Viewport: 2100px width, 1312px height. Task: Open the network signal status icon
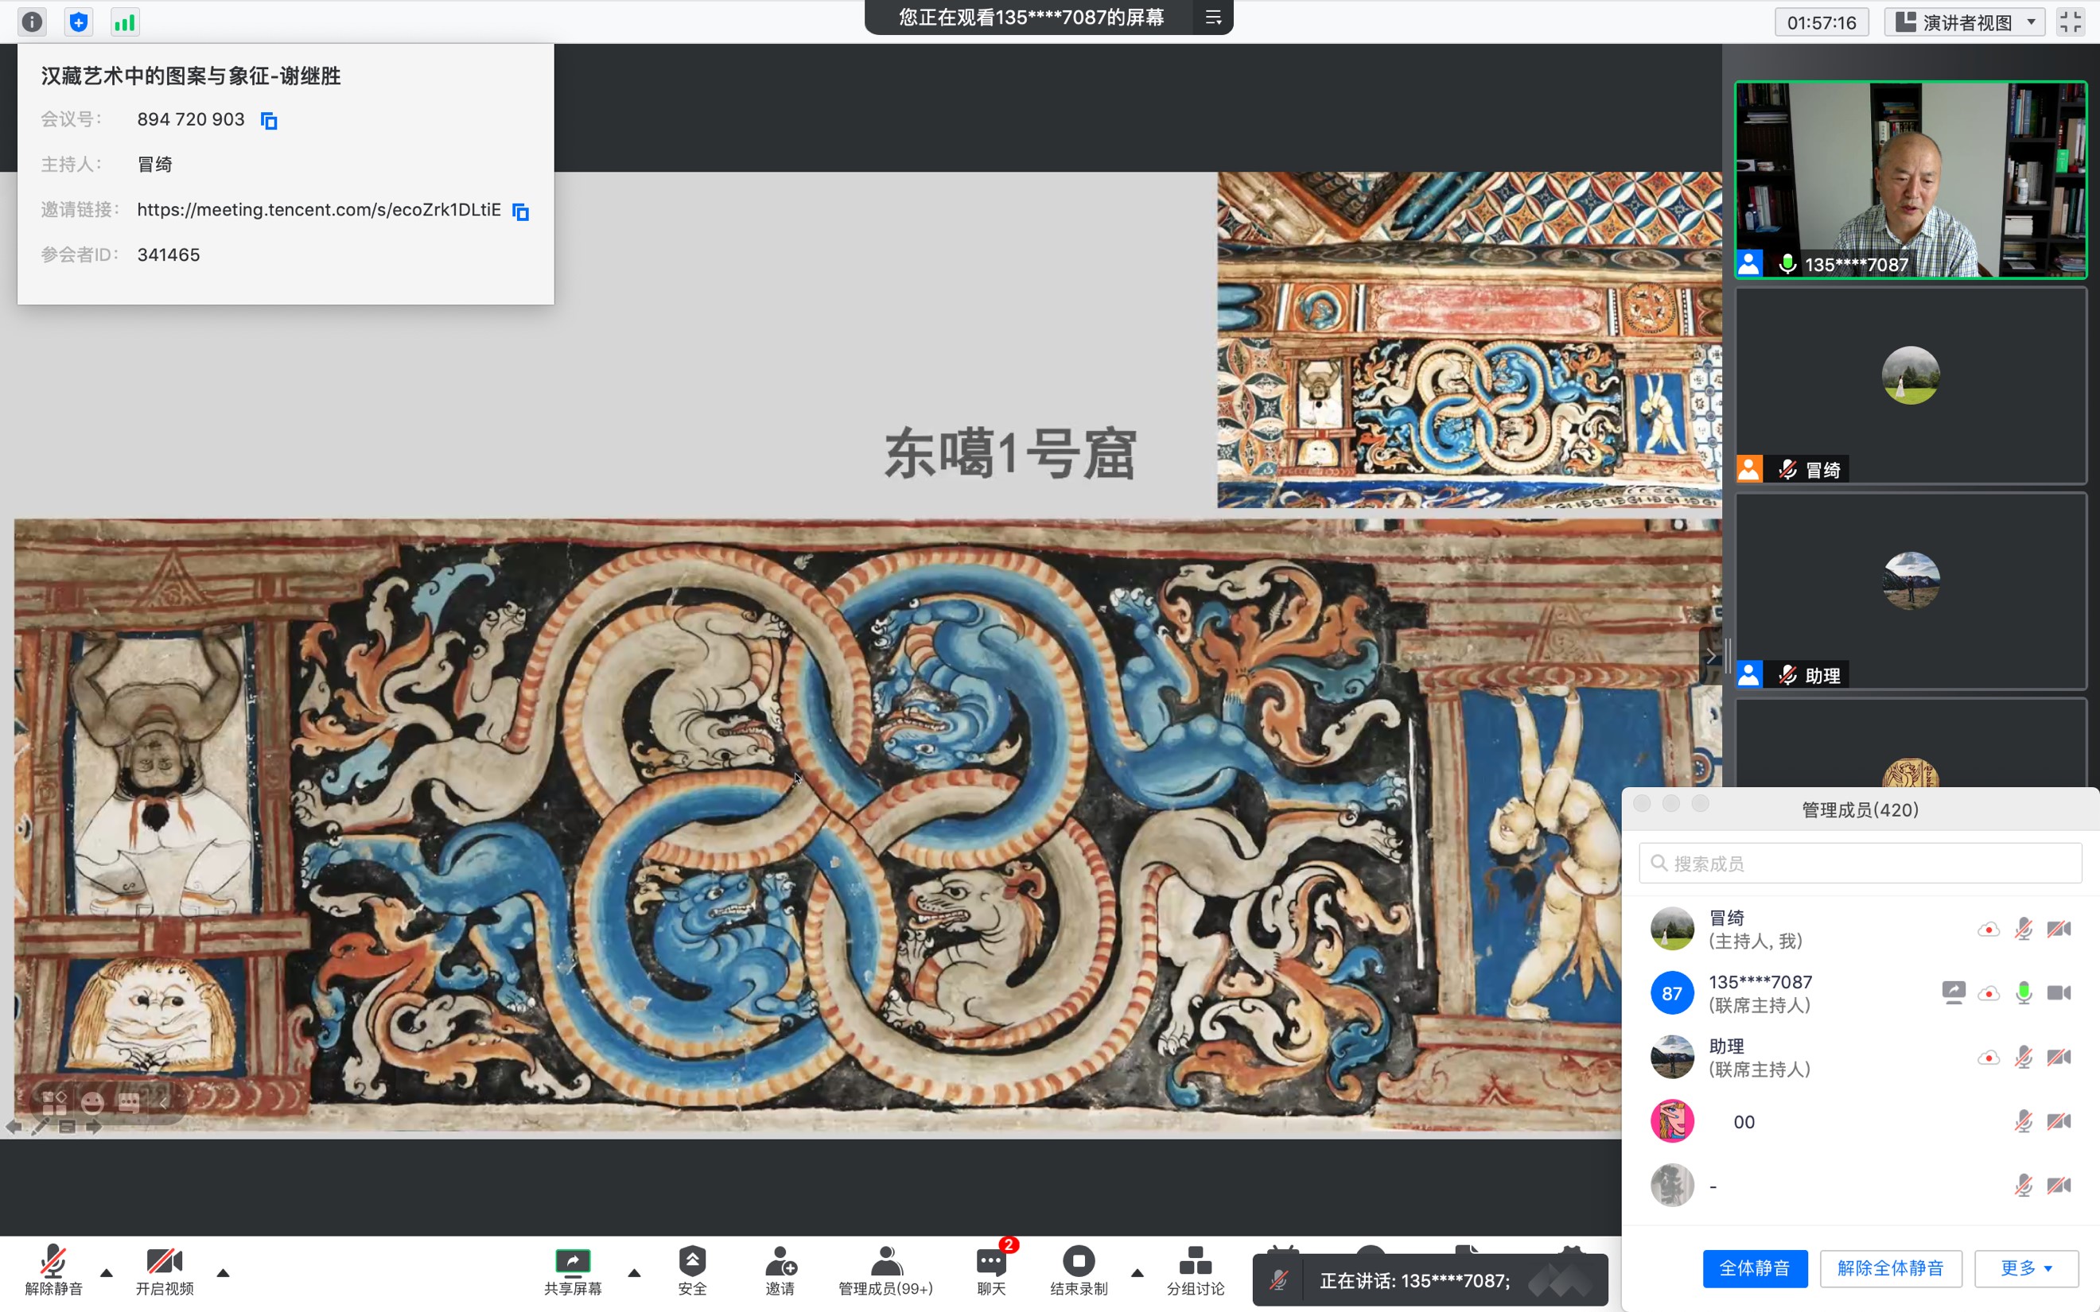[x=125, y=21]
